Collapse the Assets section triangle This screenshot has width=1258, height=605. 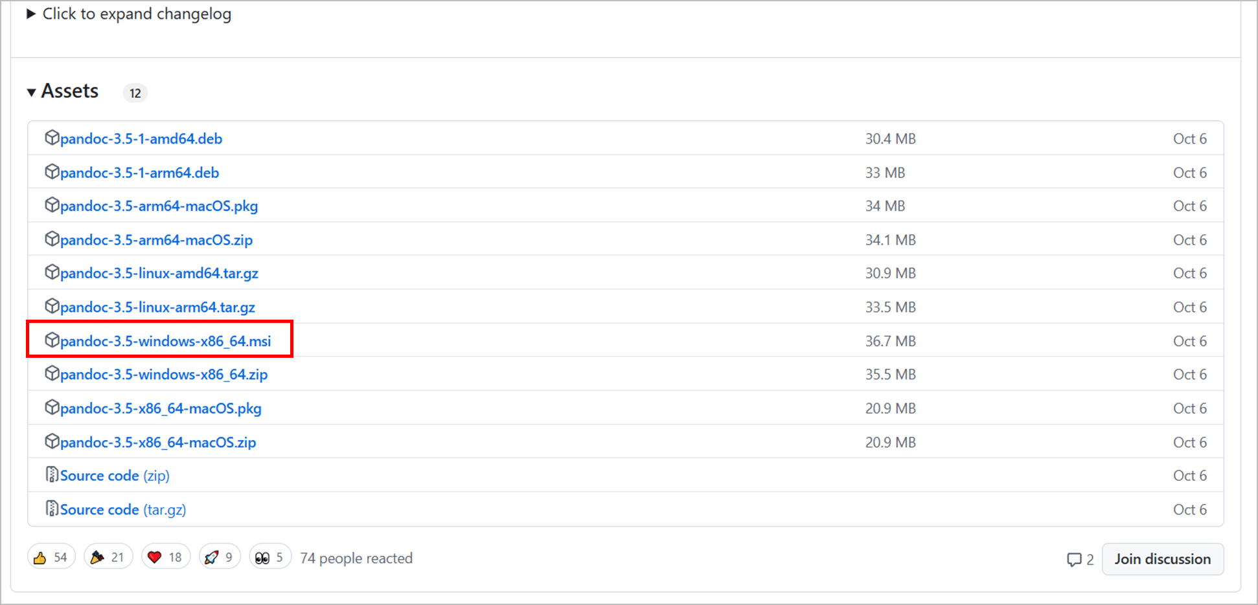[x=31, y=93]
